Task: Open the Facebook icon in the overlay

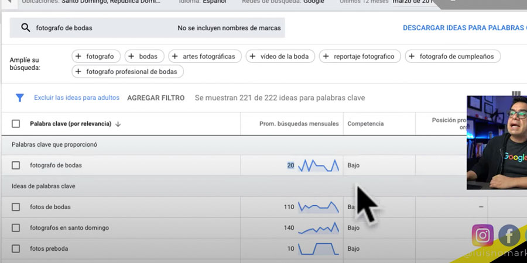Action: [509, 236]
